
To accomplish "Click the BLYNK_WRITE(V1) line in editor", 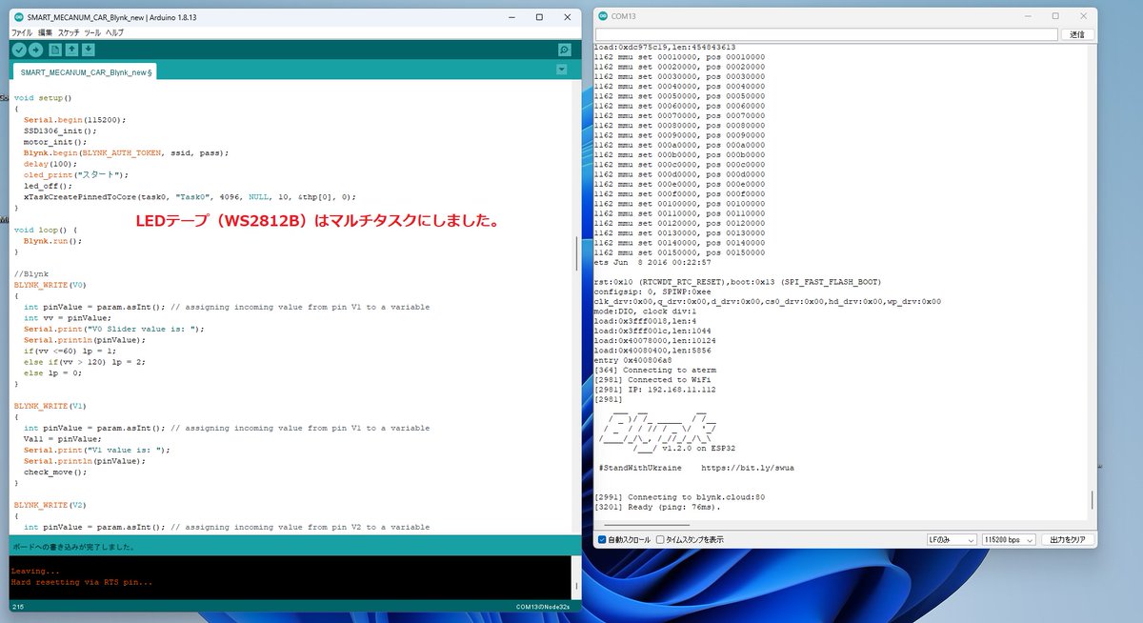I will point(50,406).
